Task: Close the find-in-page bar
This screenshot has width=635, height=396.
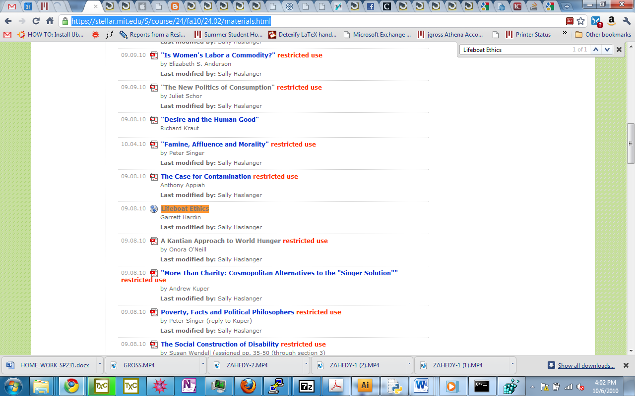Action: coord(619,49)
